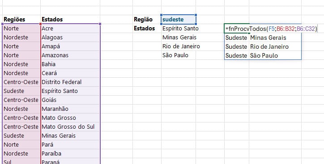Click the cell containing Acre
Screen dimensions: 324x164
pos(70,28)
